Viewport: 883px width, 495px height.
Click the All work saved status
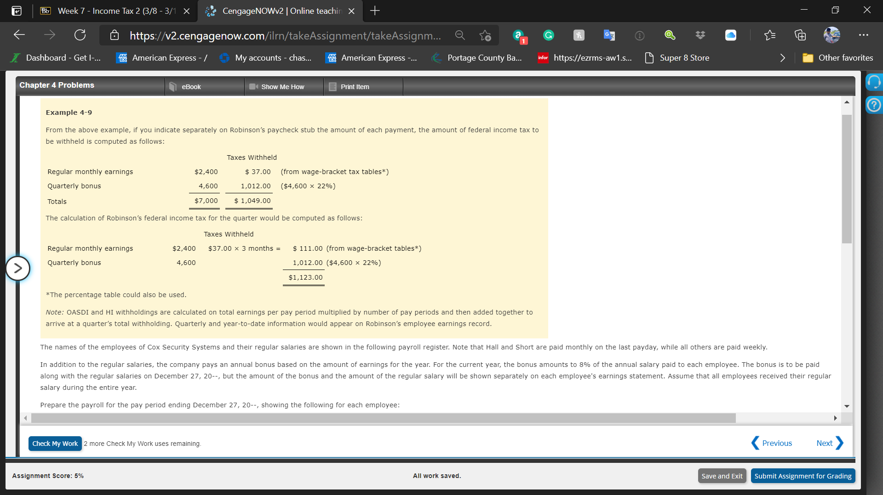(437, 476)
